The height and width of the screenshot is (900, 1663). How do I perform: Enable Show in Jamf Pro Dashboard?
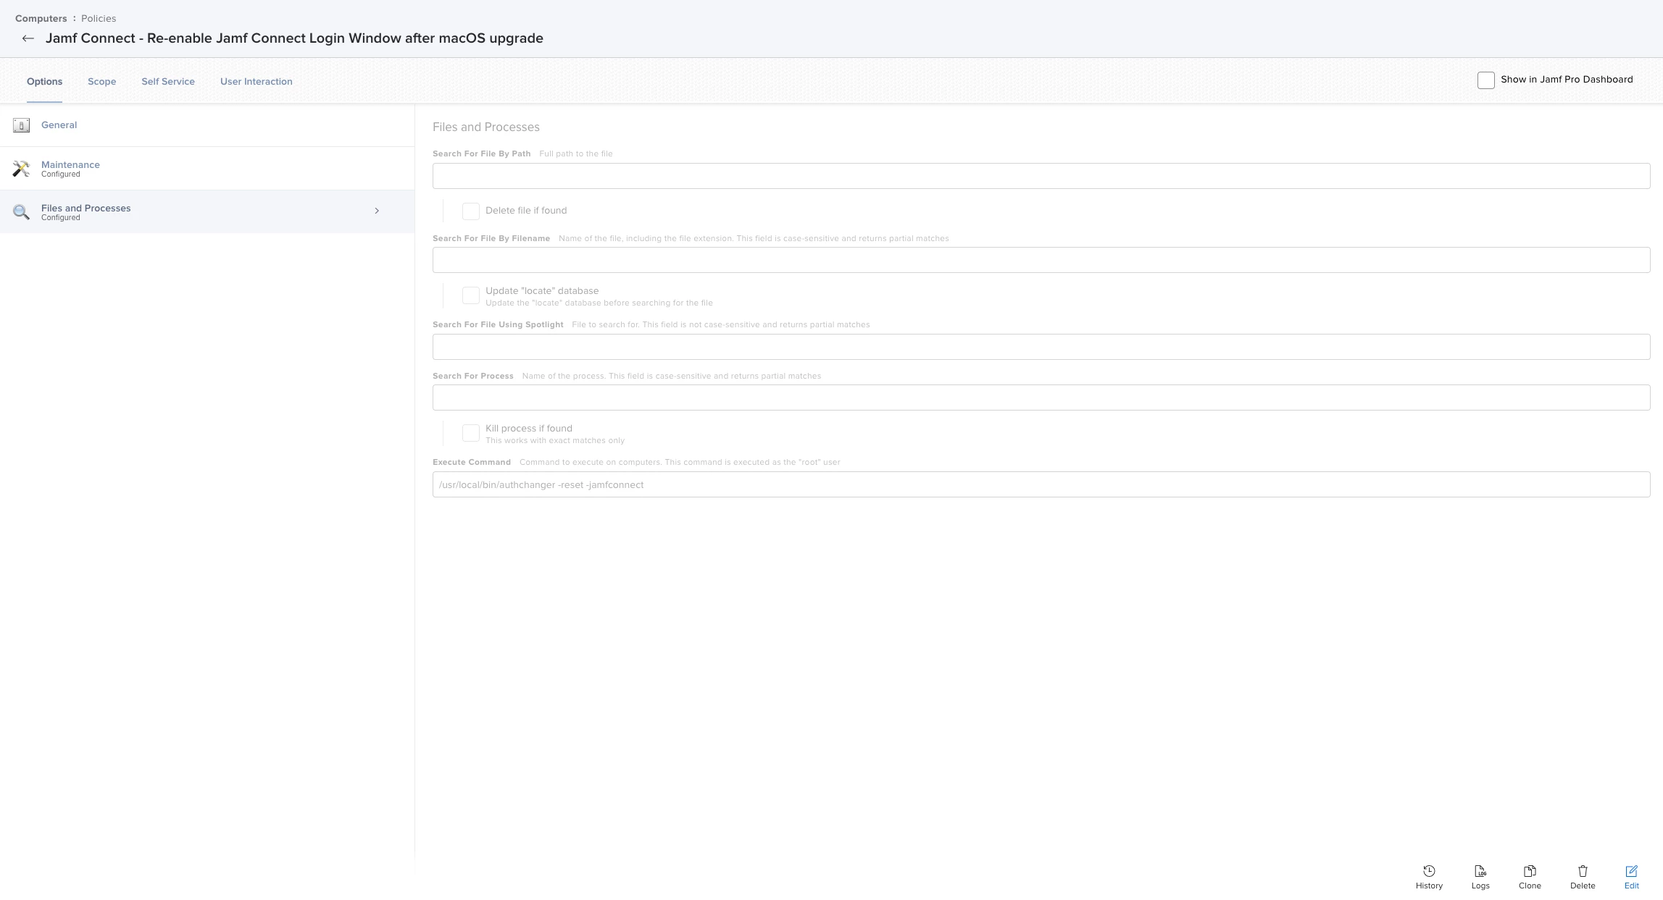pos(1485,80)
